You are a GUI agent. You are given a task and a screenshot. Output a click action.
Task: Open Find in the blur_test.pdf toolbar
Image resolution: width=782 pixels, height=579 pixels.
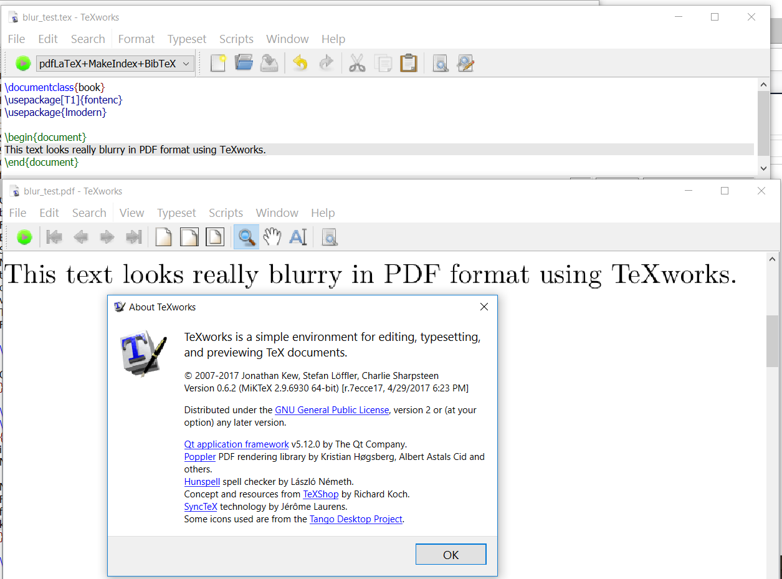click(x=330, y=237)
